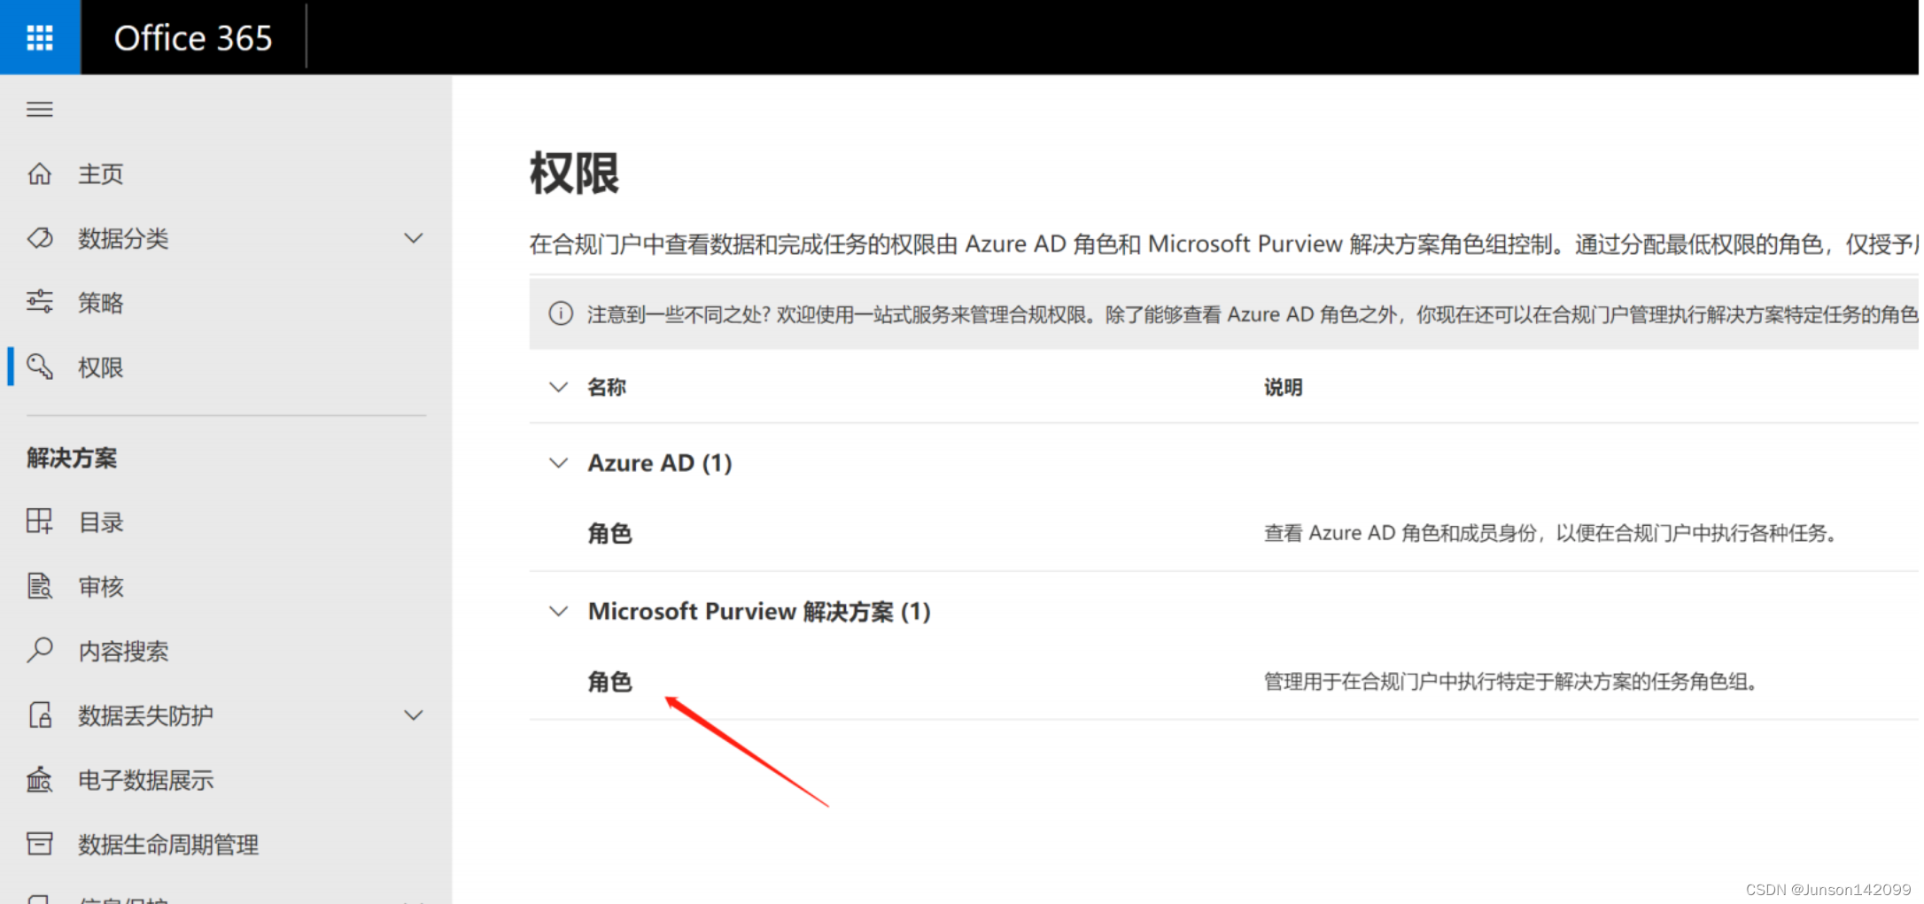Open 电子数据展示 in the sidebar
The height and width of the screenshot is (904, 1924).
click(146, 780)
